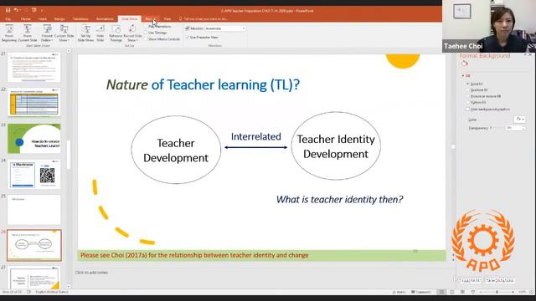Open Format Background pane options arrow

point(525,55)
